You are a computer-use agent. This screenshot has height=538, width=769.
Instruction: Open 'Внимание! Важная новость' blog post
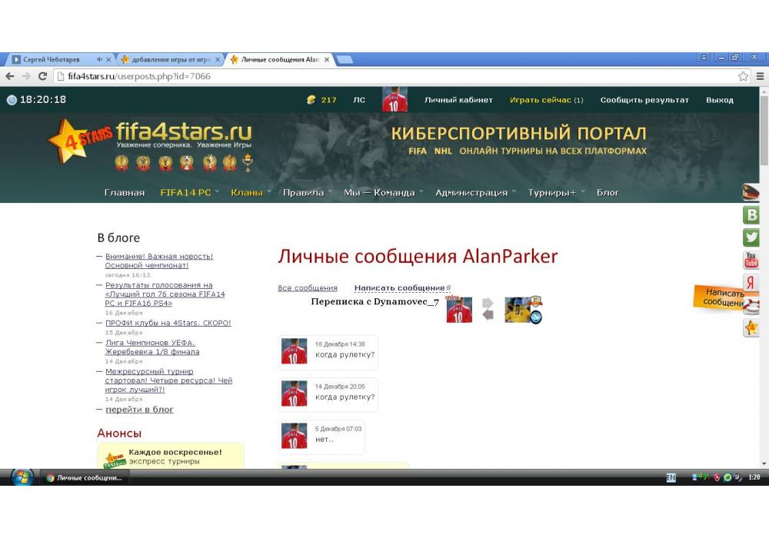click(159, 261)
